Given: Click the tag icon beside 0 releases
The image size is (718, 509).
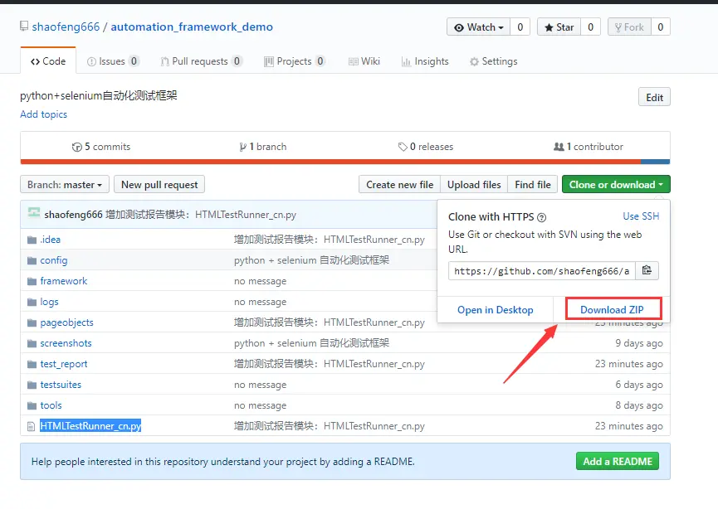Looking at the screenshot, I should (403, 147).
